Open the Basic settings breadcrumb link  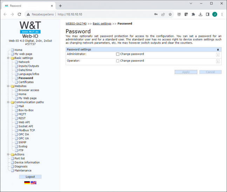pyautogui.click(x=102, y=24)
